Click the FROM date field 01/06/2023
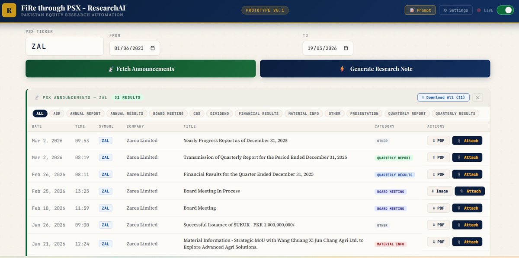 click(x=135, y=48)
